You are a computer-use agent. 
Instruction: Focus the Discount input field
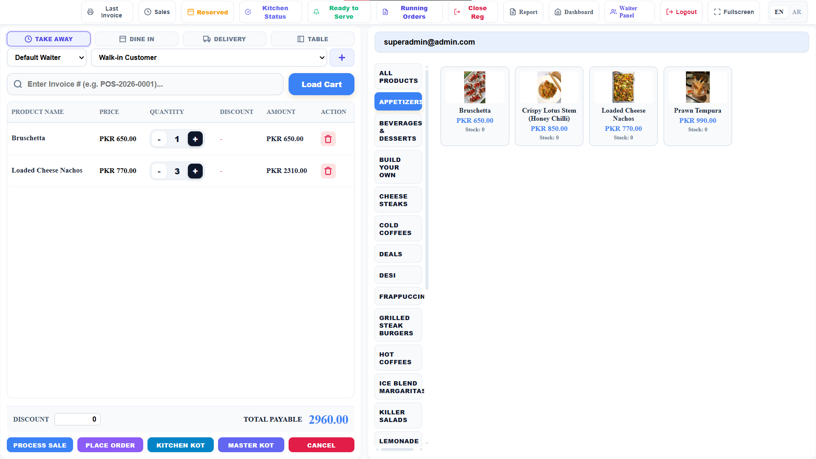[77, 419]
